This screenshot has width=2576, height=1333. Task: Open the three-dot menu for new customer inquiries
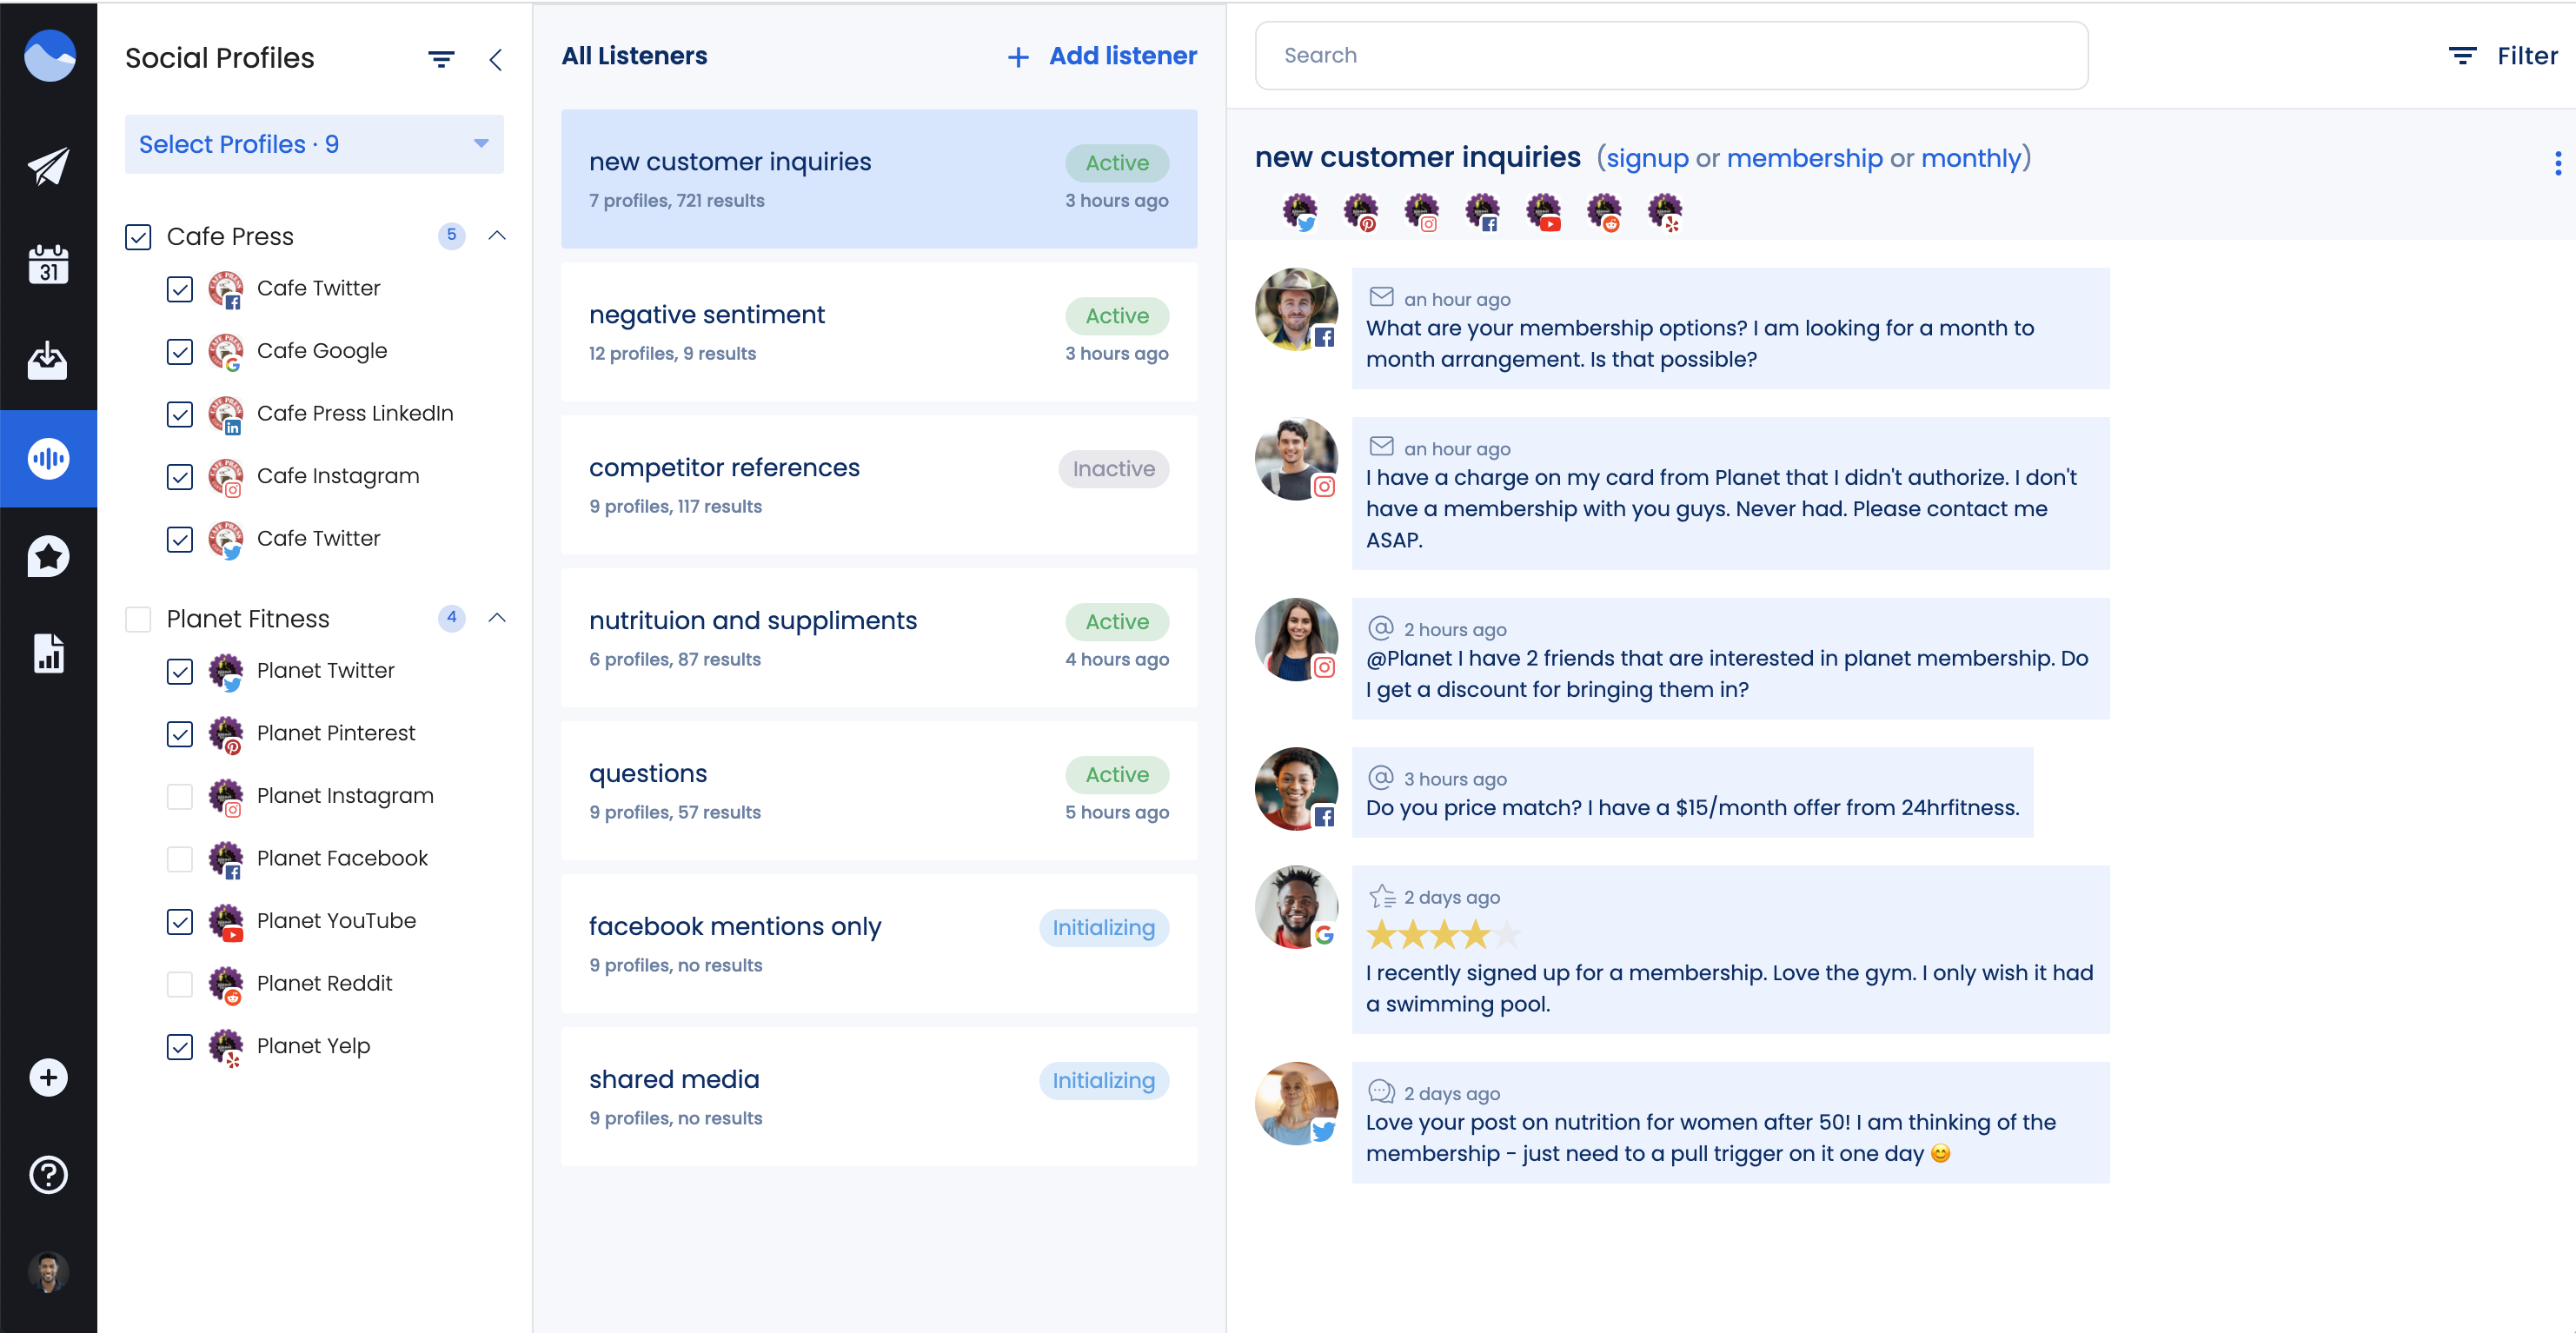tap(2557, 162)
